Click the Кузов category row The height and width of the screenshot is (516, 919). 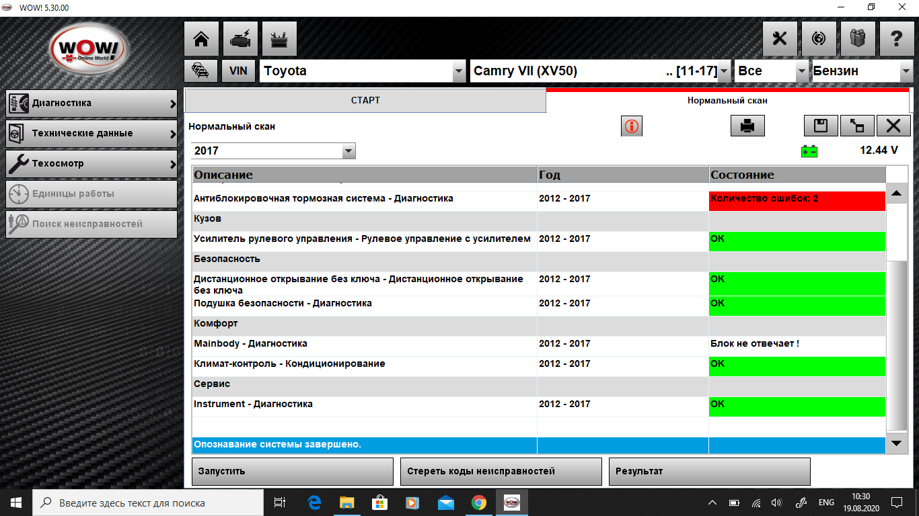[539, 221]
